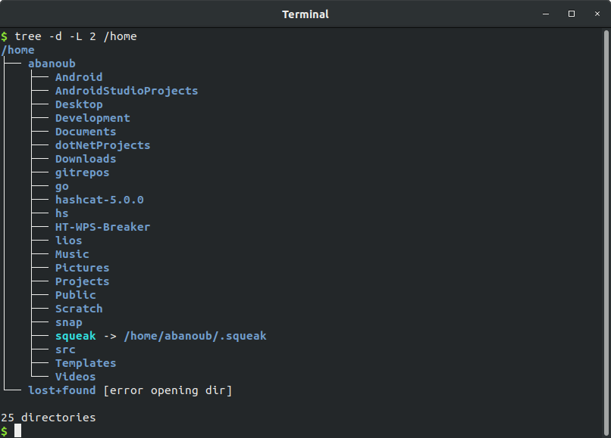Click the maximize window button
This screenshot has height=438, width=611.
point(572,14)
